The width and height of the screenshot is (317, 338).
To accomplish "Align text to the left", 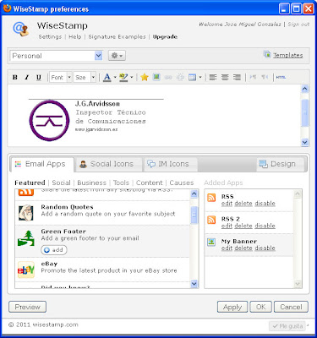I will pyautogui.click(x=213, y=77).
